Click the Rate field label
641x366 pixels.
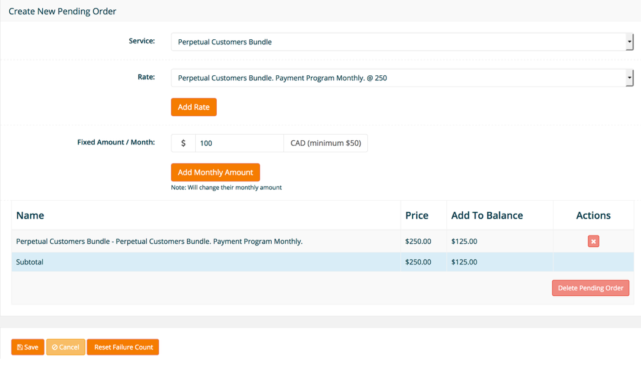[x=146, y=77]
